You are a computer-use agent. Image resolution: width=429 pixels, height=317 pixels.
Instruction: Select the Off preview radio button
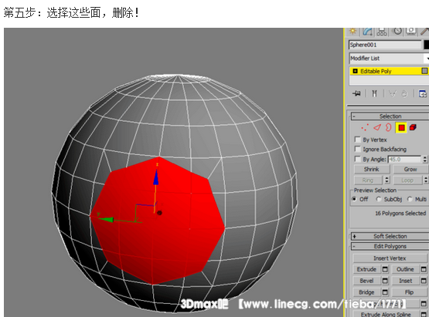click(355, 199)
